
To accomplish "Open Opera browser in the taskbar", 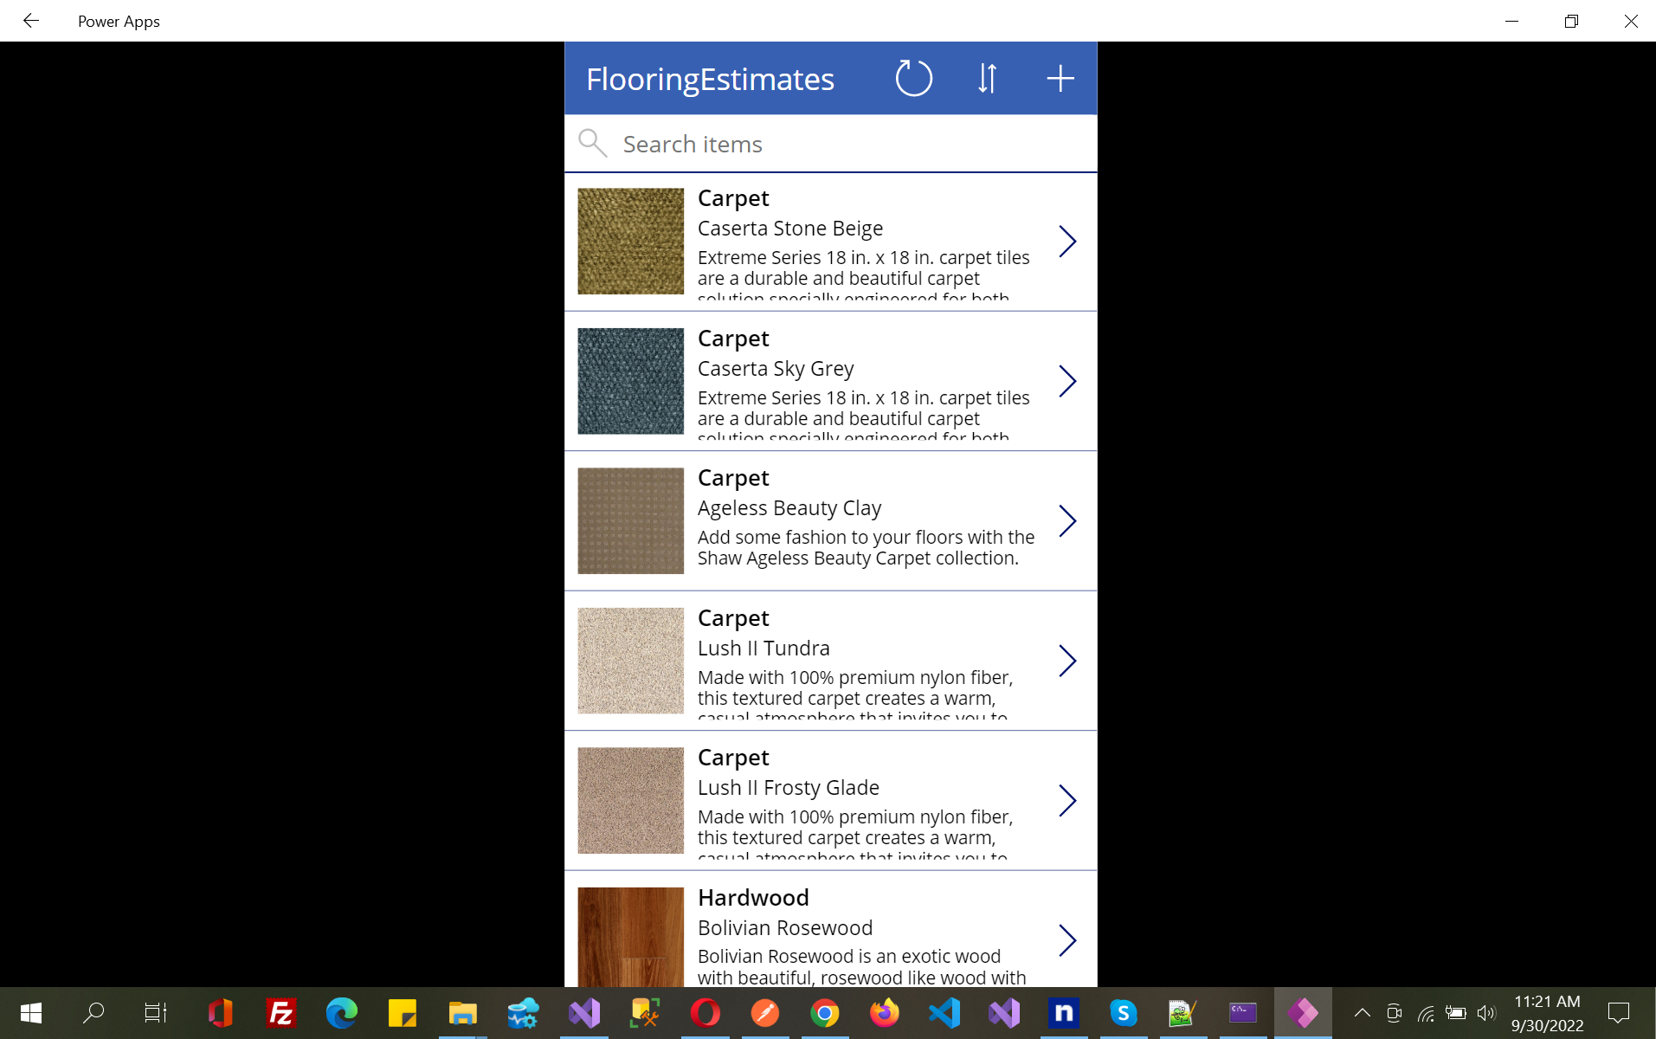I will pos(705,1012).
